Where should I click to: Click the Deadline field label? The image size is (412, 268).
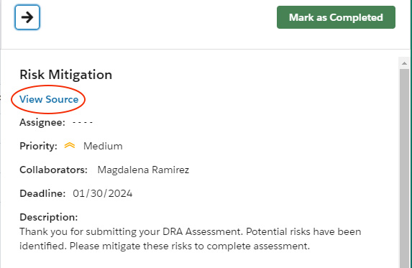pos(42,194)
